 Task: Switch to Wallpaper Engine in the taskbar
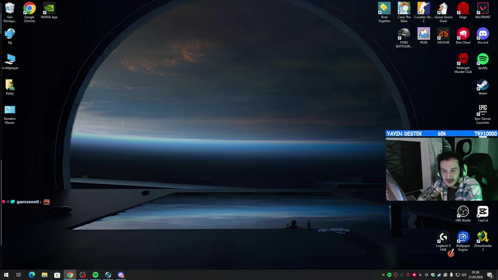(108, 275)
